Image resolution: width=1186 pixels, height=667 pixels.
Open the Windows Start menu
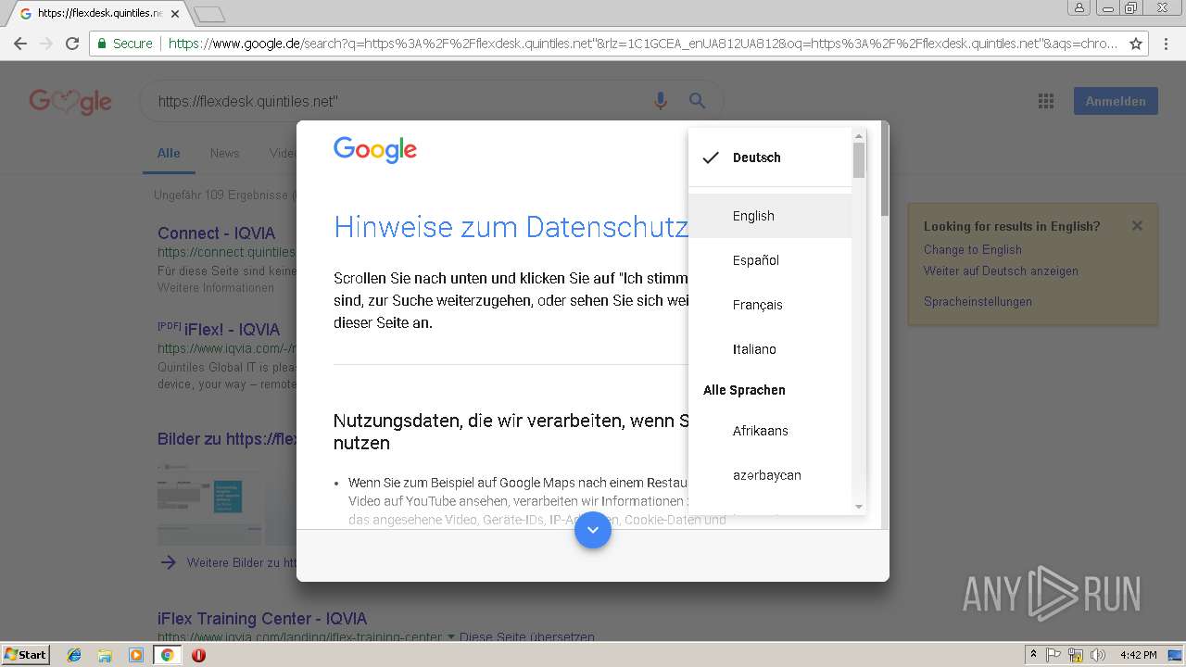click(x=25, y=655)
